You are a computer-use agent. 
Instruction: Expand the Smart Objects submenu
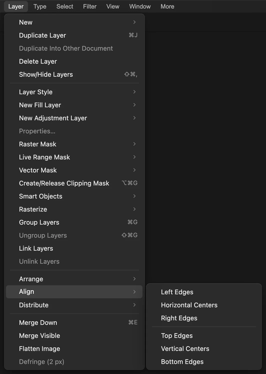(74, 196)
